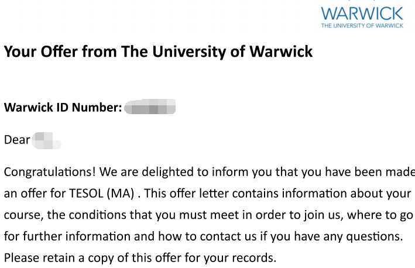Select the blurred Warwick ID number value
The width and height of the screenshot is (415, 268).
pos(150,106)
